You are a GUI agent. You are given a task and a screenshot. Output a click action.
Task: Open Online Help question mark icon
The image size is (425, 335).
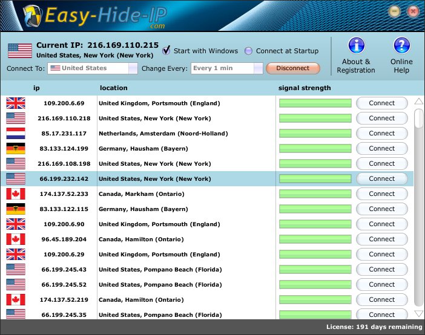click(x=401, y=45)
